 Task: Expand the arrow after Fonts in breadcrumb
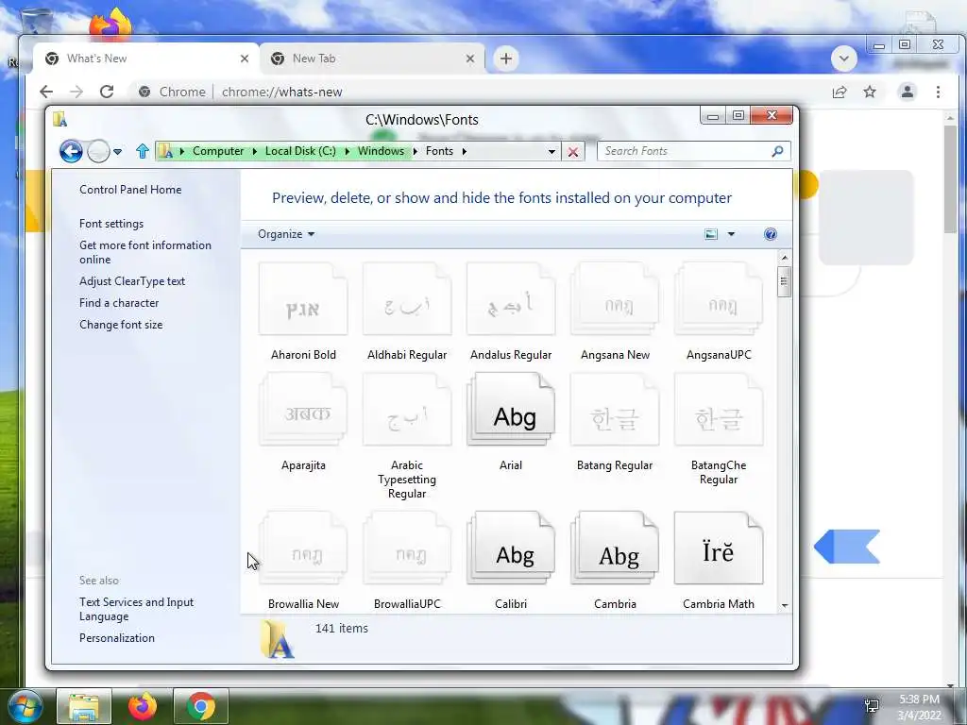coord(465,152)
